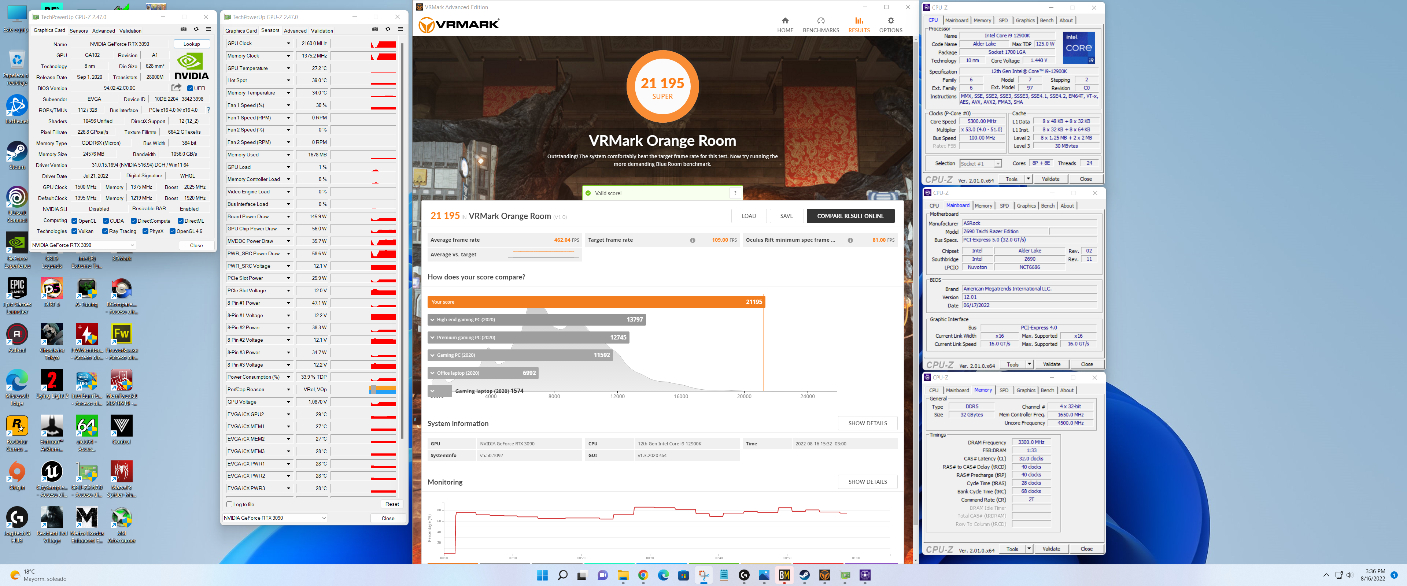Click the SAVE button in VRMark
1407x586 pixels.
786,216
